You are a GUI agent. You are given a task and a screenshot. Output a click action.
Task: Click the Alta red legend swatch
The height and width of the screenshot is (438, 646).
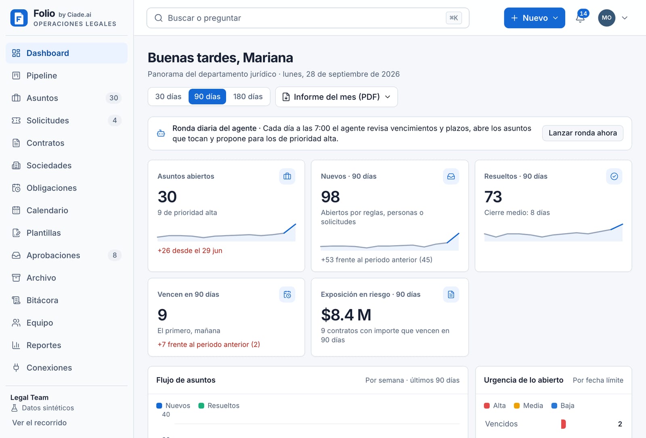point(487,406)
